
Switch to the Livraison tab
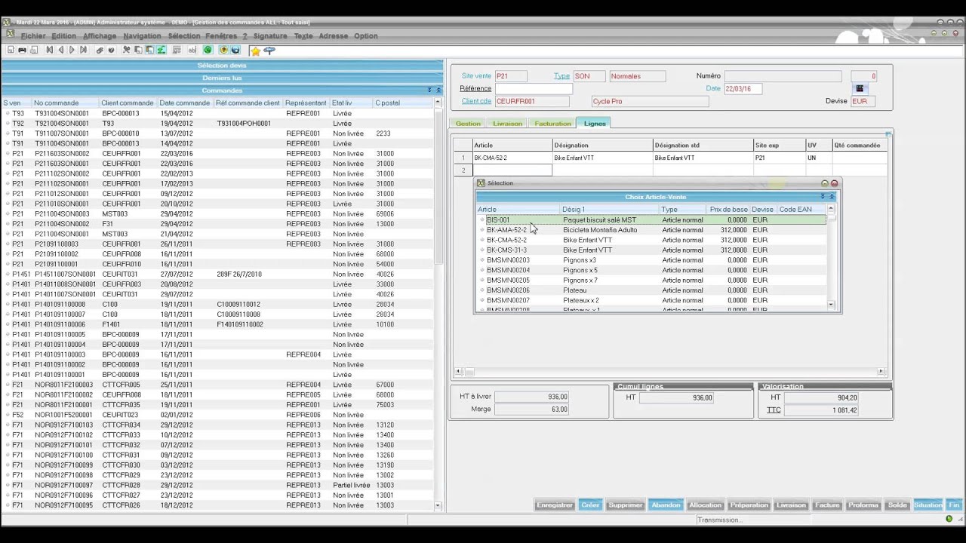point(507,123)
